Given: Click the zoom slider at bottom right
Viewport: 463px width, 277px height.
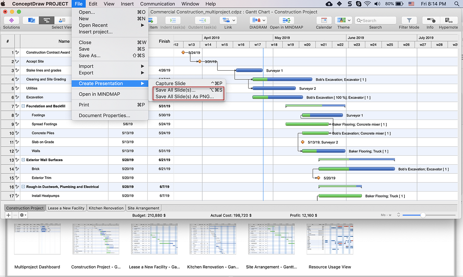Looking at the screenshot, I should point(422,215).
